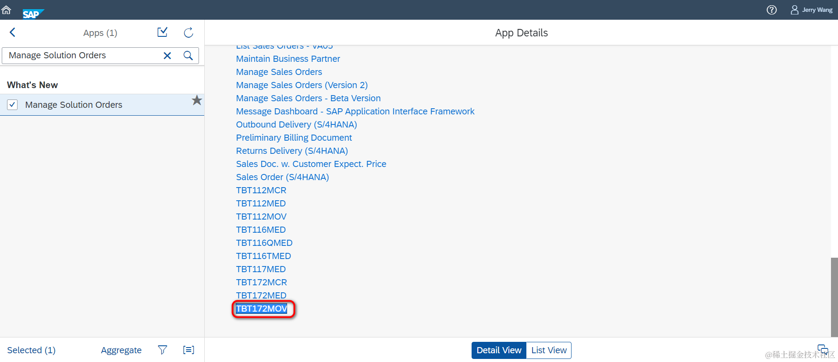Click the TBT172MED link
Screen dimensions: 838x362
tap(261, 295)
